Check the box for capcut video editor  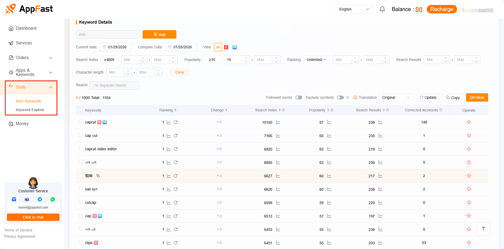pos(81,149)
